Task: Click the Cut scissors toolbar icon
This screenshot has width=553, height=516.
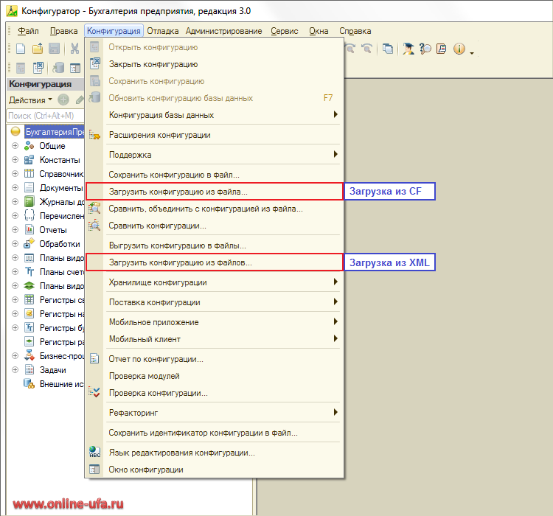Action: click(75, 49)
